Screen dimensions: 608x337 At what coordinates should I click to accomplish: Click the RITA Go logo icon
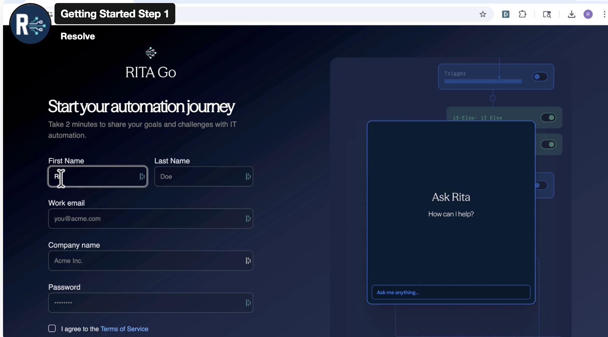[x=151, y=53]
